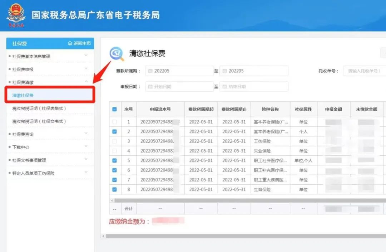Collapse 社保费清缴 chevron

(x=86, y=81)
